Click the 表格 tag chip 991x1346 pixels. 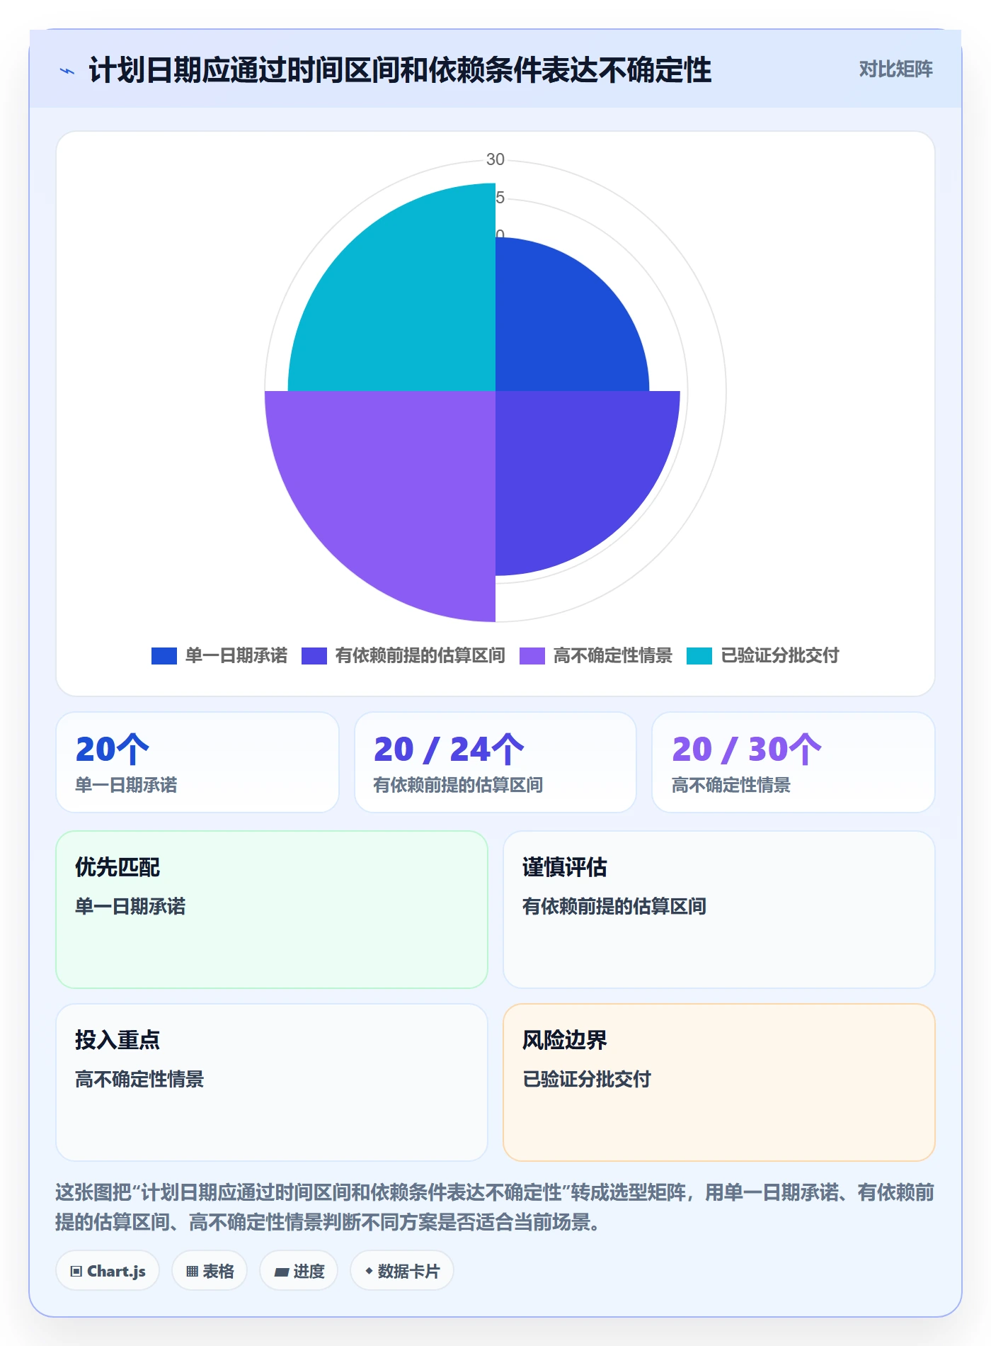(x=210, y=1271)
